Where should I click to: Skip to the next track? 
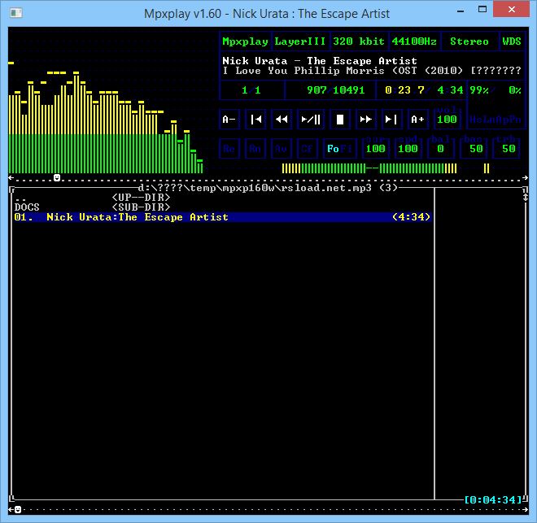(392, 120)
